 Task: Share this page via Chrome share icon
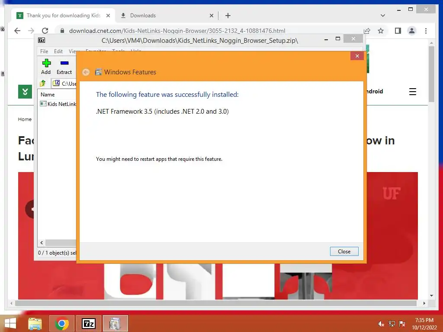[x=367, y=31]
